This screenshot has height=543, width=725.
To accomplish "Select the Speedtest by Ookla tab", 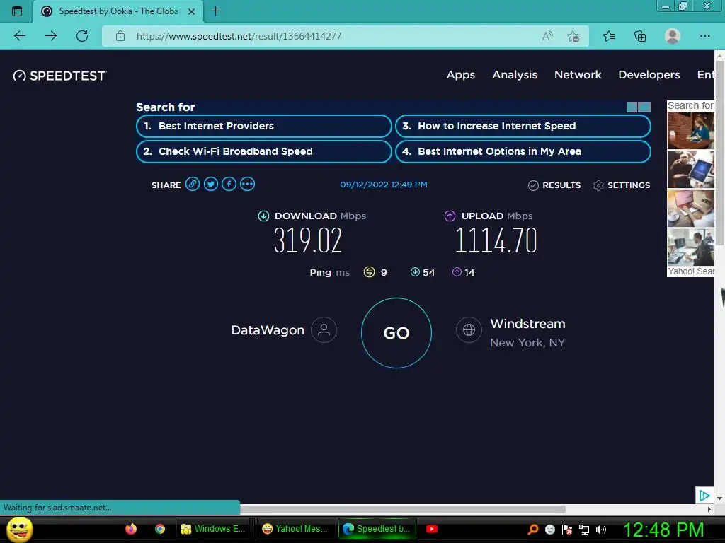I will (118, 11).
